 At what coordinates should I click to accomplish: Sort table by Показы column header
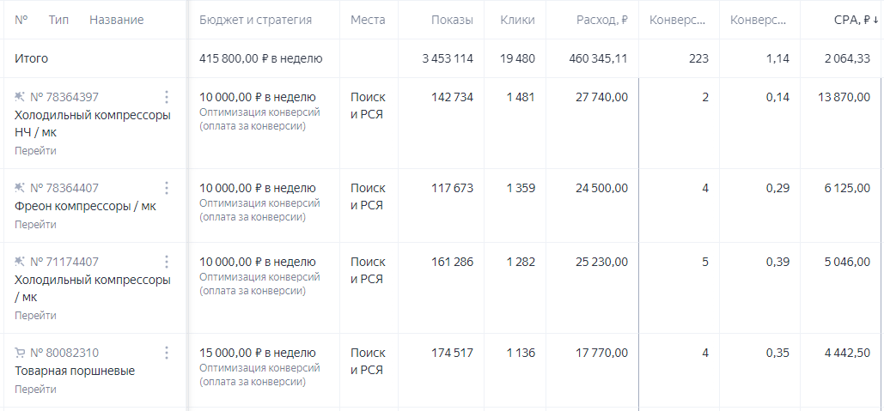tap(452, 21)
